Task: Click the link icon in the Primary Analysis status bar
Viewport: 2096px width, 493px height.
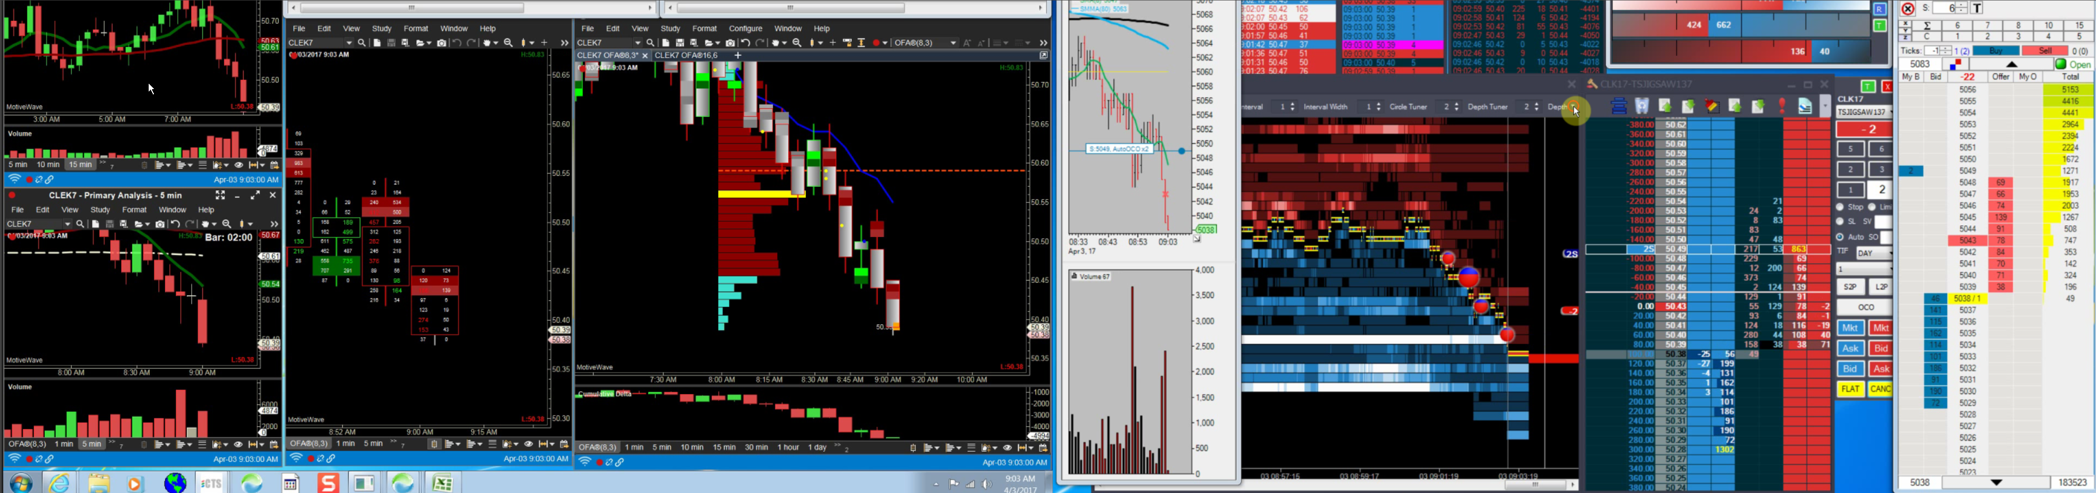Action: click(x=50, y=459)
